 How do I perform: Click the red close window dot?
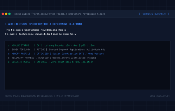pyautogui.click(x=3, y=14)
